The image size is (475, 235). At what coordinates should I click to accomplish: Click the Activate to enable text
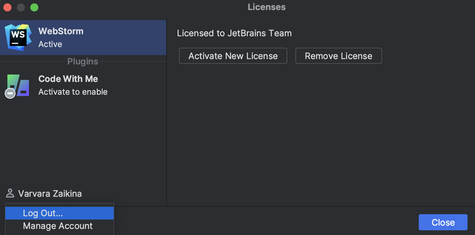pos(73,92)
